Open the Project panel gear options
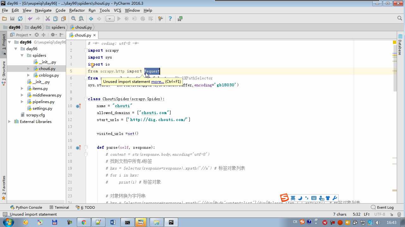This screenshot has width=405, height=227. (53, 35)
